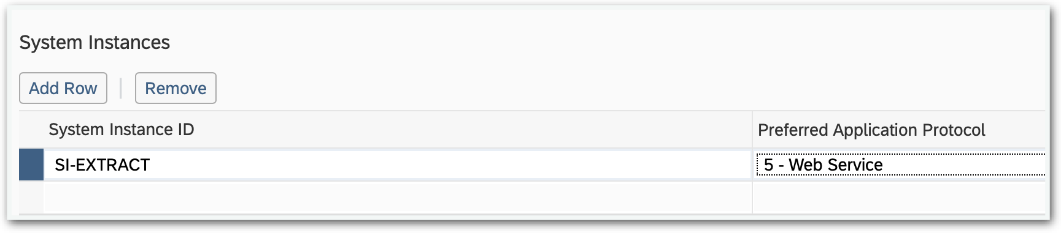The image size is (1061, 233).
Task: Click blank area right of SI-EXTRACT text
Action: [451, 165]
